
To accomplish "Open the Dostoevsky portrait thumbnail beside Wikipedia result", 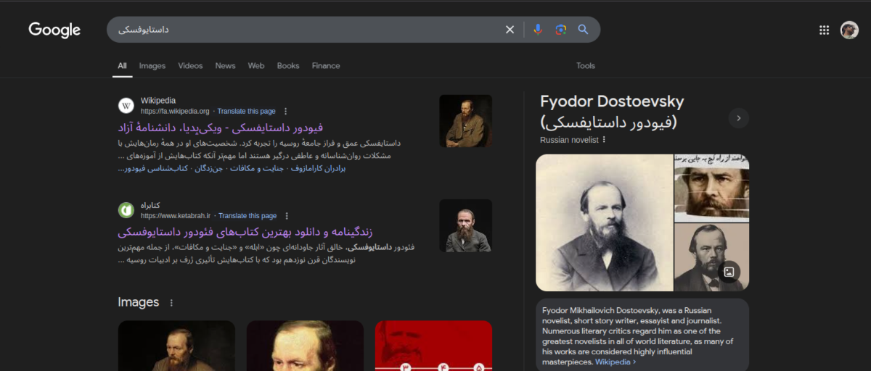I will (465, 121).
